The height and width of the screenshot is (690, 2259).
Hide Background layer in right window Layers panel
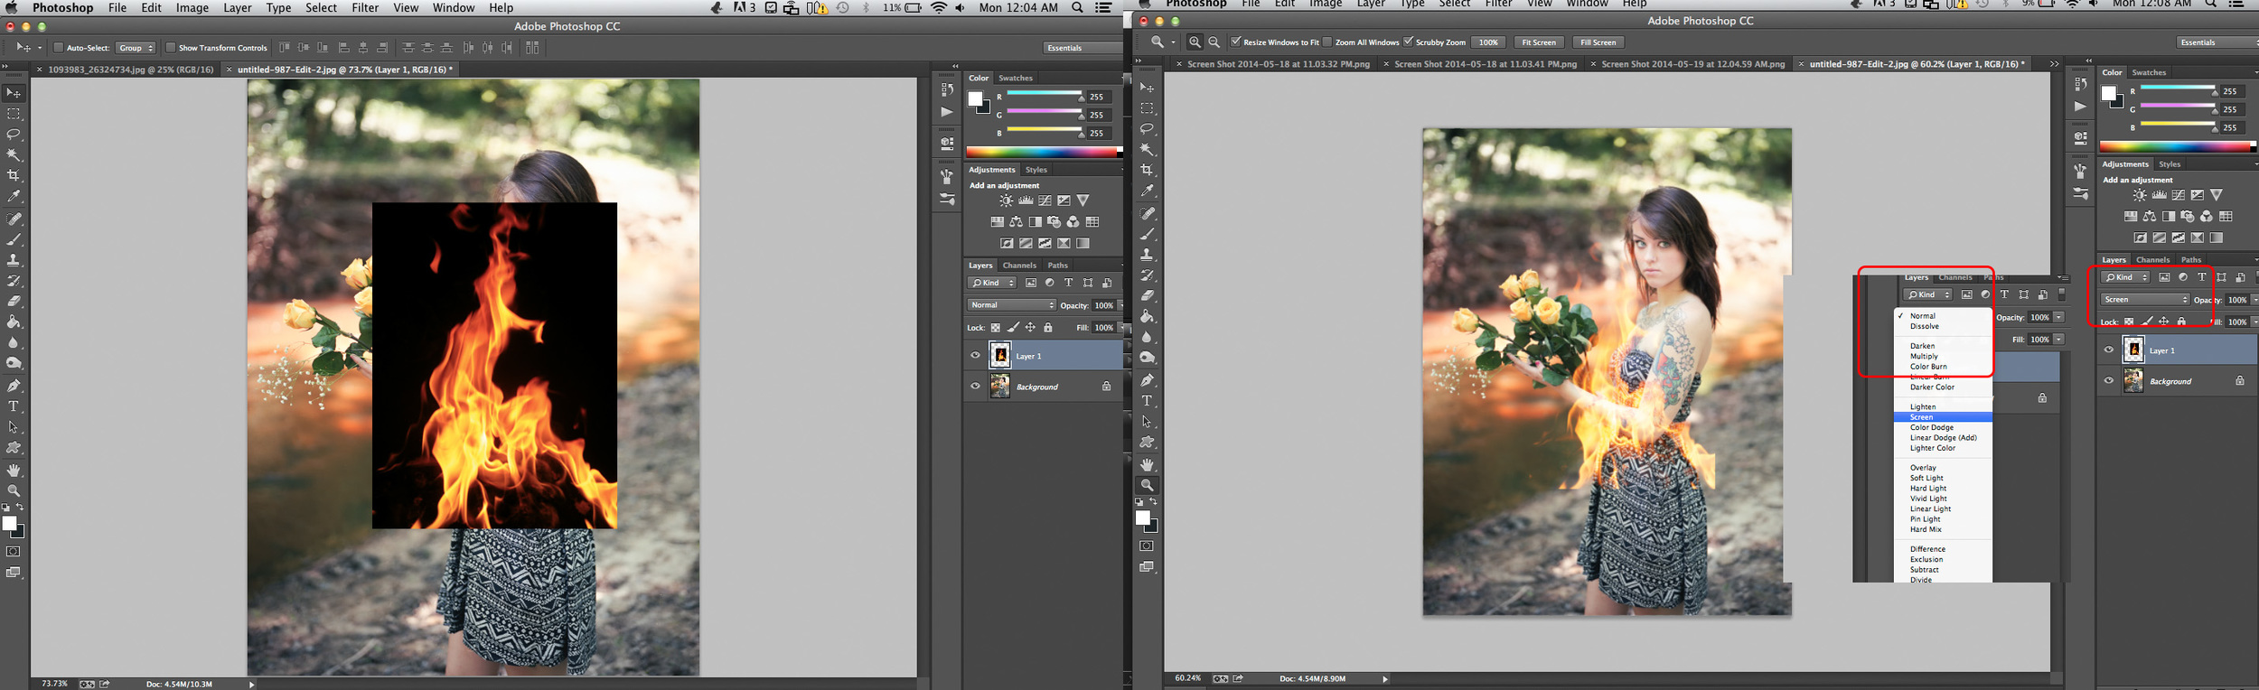(2108, 381)
